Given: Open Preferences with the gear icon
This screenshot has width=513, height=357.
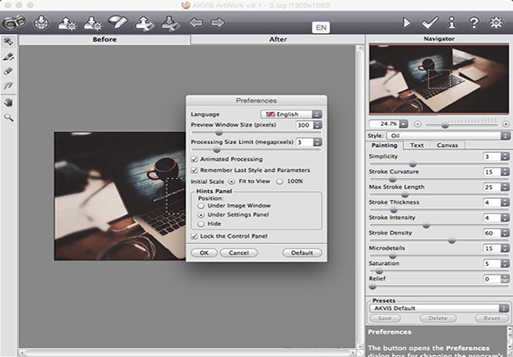Looking at the screenshot, I should click(x=496, y=23).
